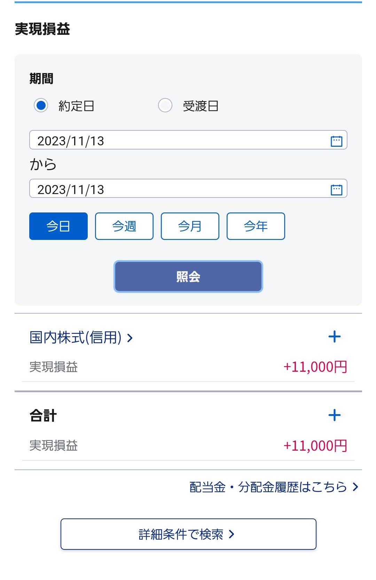Open calendar picker for end date
The image size is (376, 580).
[336, 190]
